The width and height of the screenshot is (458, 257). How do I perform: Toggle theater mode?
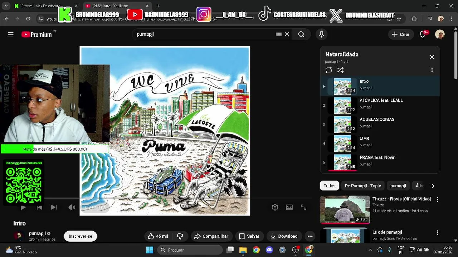click(289, 207)
